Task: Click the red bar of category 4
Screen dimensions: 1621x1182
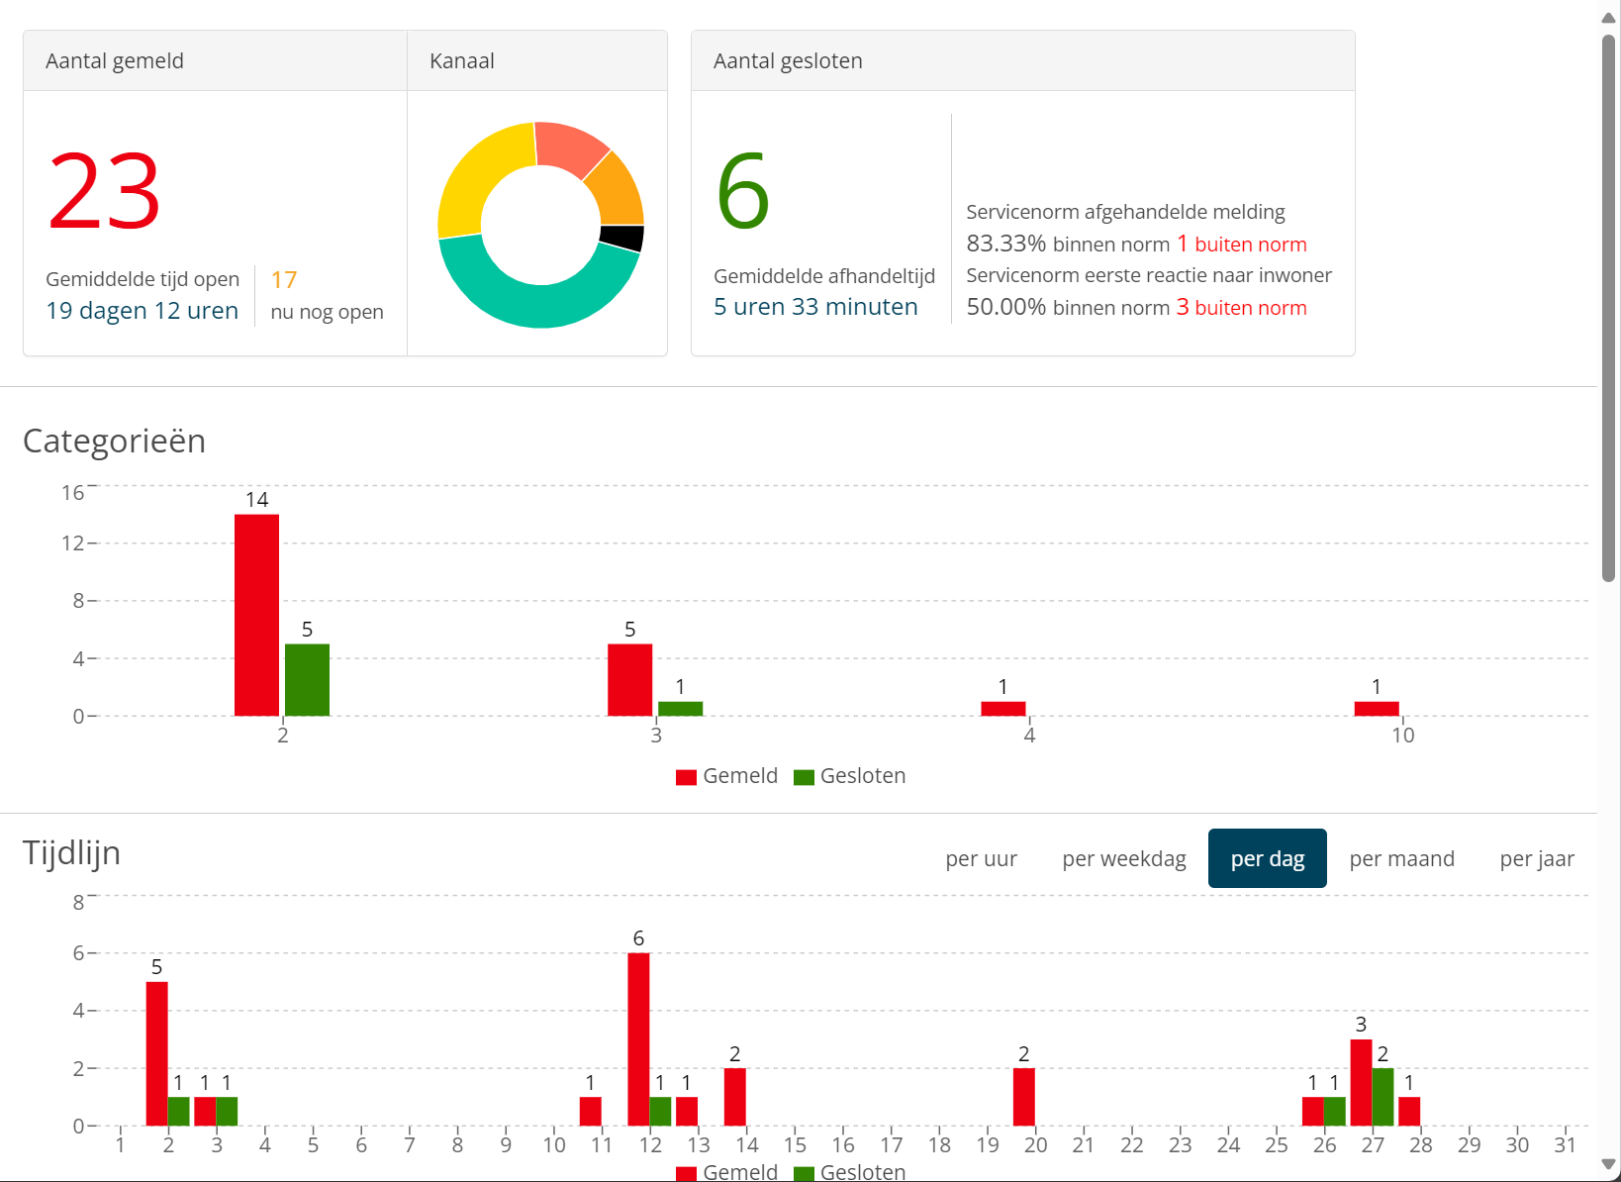Action: click(x=1002, y=709)
